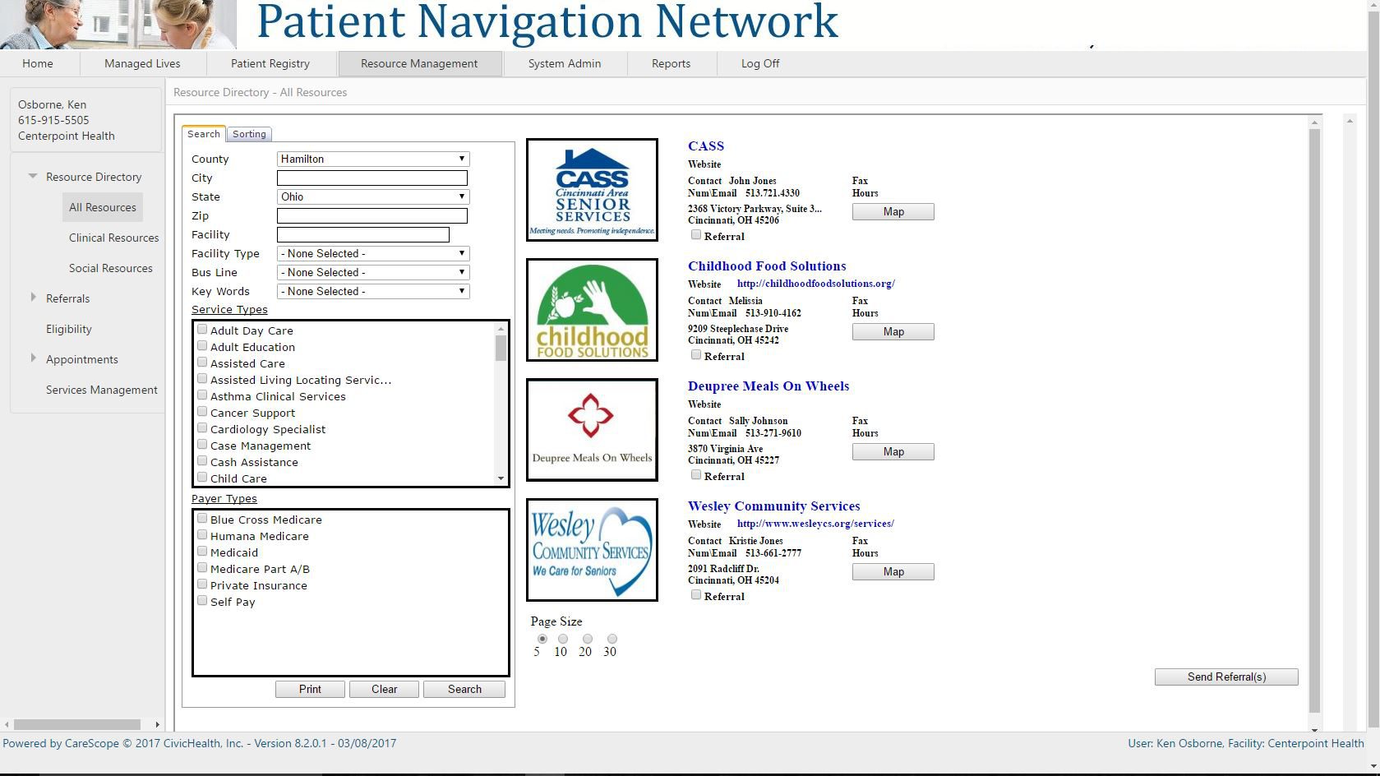Select page size 5 radio button

click(x=542, y=639)
